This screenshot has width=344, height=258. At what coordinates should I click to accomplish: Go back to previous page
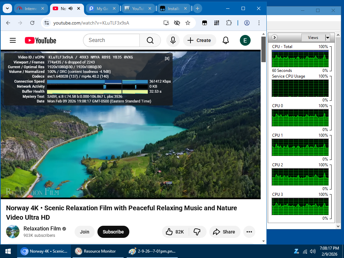8,23
